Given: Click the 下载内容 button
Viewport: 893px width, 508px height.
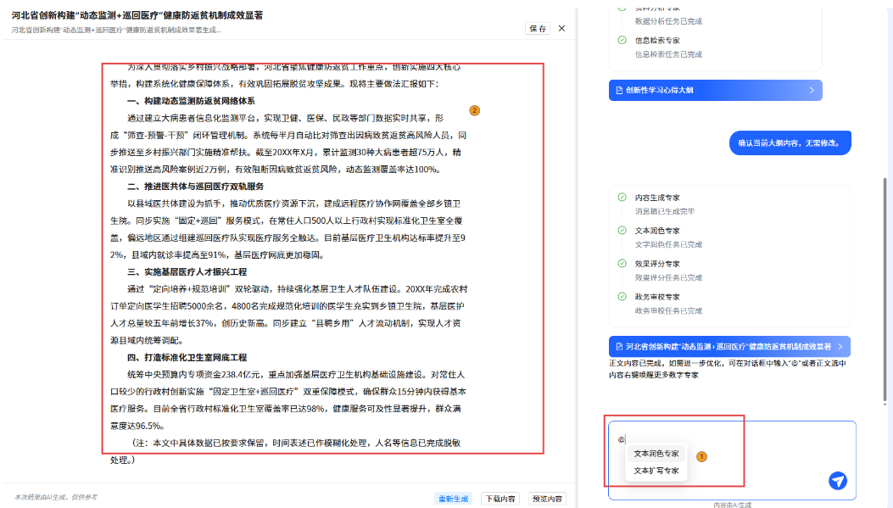Looking at the screenshot, I should tap(500, 499).
